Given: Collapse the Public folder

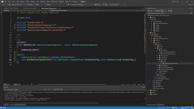Looking at the screenshot, I should point(156,48).
